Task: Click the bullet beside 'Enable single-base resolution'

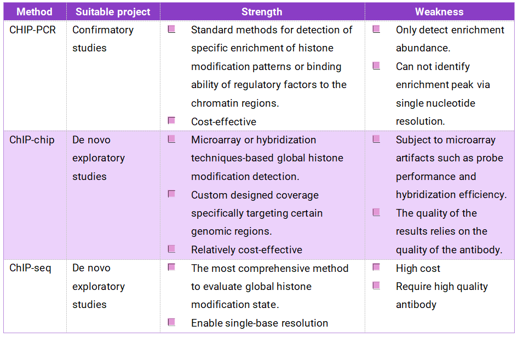Action: (x=171, y=322)
